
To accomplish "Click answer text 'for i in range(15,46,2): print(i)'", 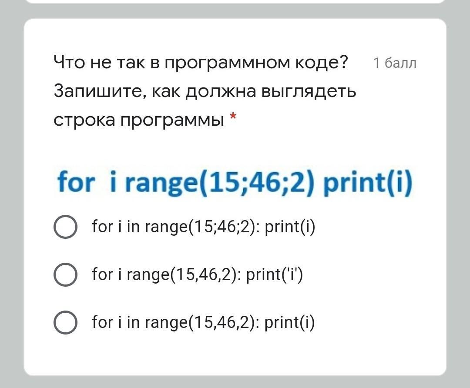I will (x=204, y=322).
